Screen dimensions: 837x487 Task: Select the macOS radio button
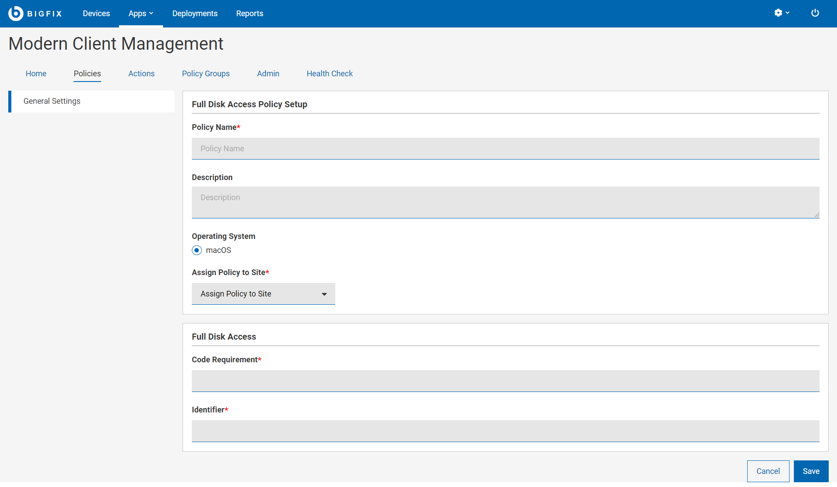197,250
